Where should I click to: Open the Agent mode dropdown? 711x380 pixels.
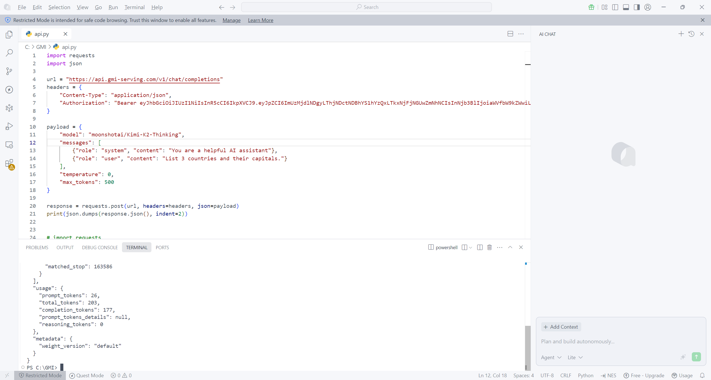551,357
